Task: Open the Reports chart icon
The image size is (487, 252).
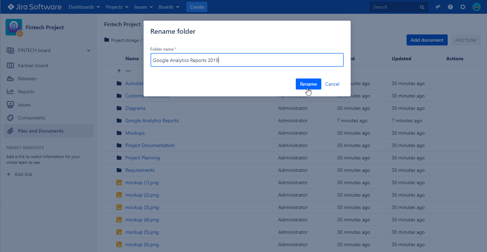Action: pyautogui.click(x=10, y=92)
